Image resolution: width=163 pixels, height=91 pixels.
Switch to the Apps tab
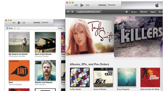(x=153, y=12)
